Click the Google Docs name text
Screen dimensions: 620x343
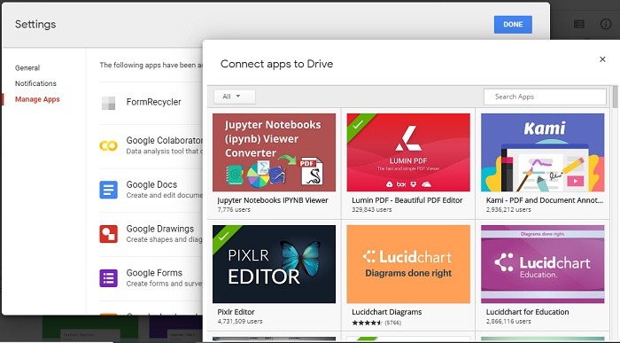click(x=151, y=184)
